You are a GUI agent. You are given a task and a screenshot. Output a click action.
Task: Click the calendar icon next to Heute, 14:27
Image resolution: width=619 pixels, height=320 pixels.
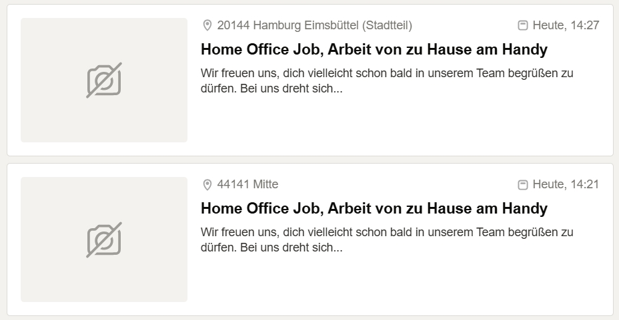[x=523, y=25]
